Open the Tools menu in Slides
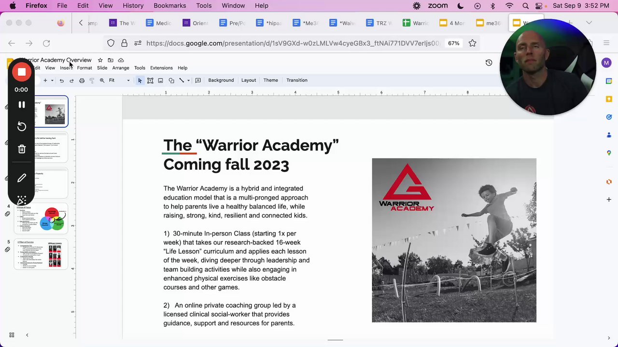 tap(140, 68)
